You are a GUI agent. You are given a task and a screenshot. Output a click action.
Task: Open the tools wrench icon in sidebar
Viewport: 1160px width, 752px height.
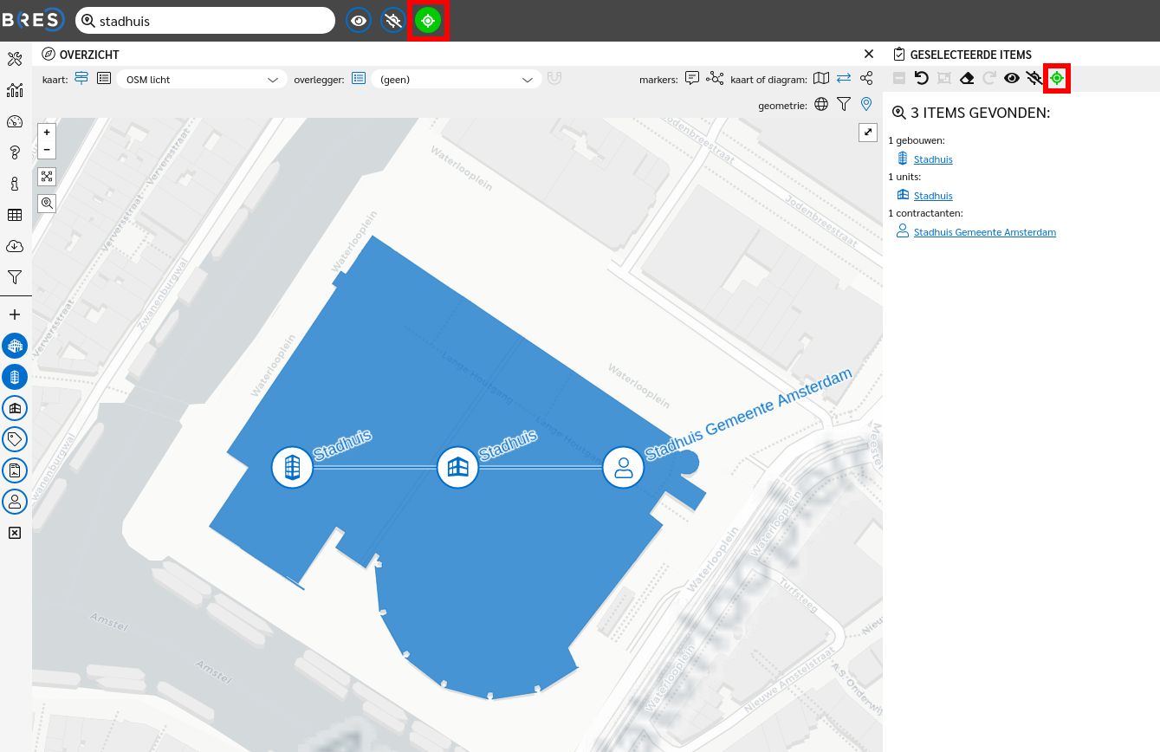(15, 59)
